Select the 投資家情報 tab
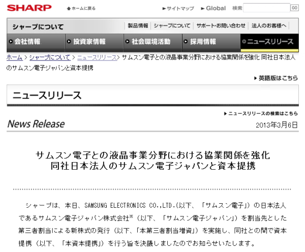 pos(95,42)
